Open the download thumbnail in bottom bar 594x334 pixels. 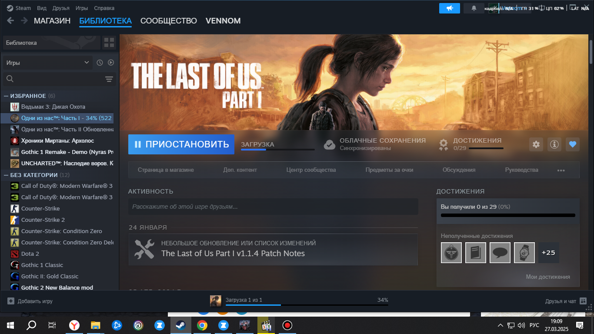tap(216, 301)
